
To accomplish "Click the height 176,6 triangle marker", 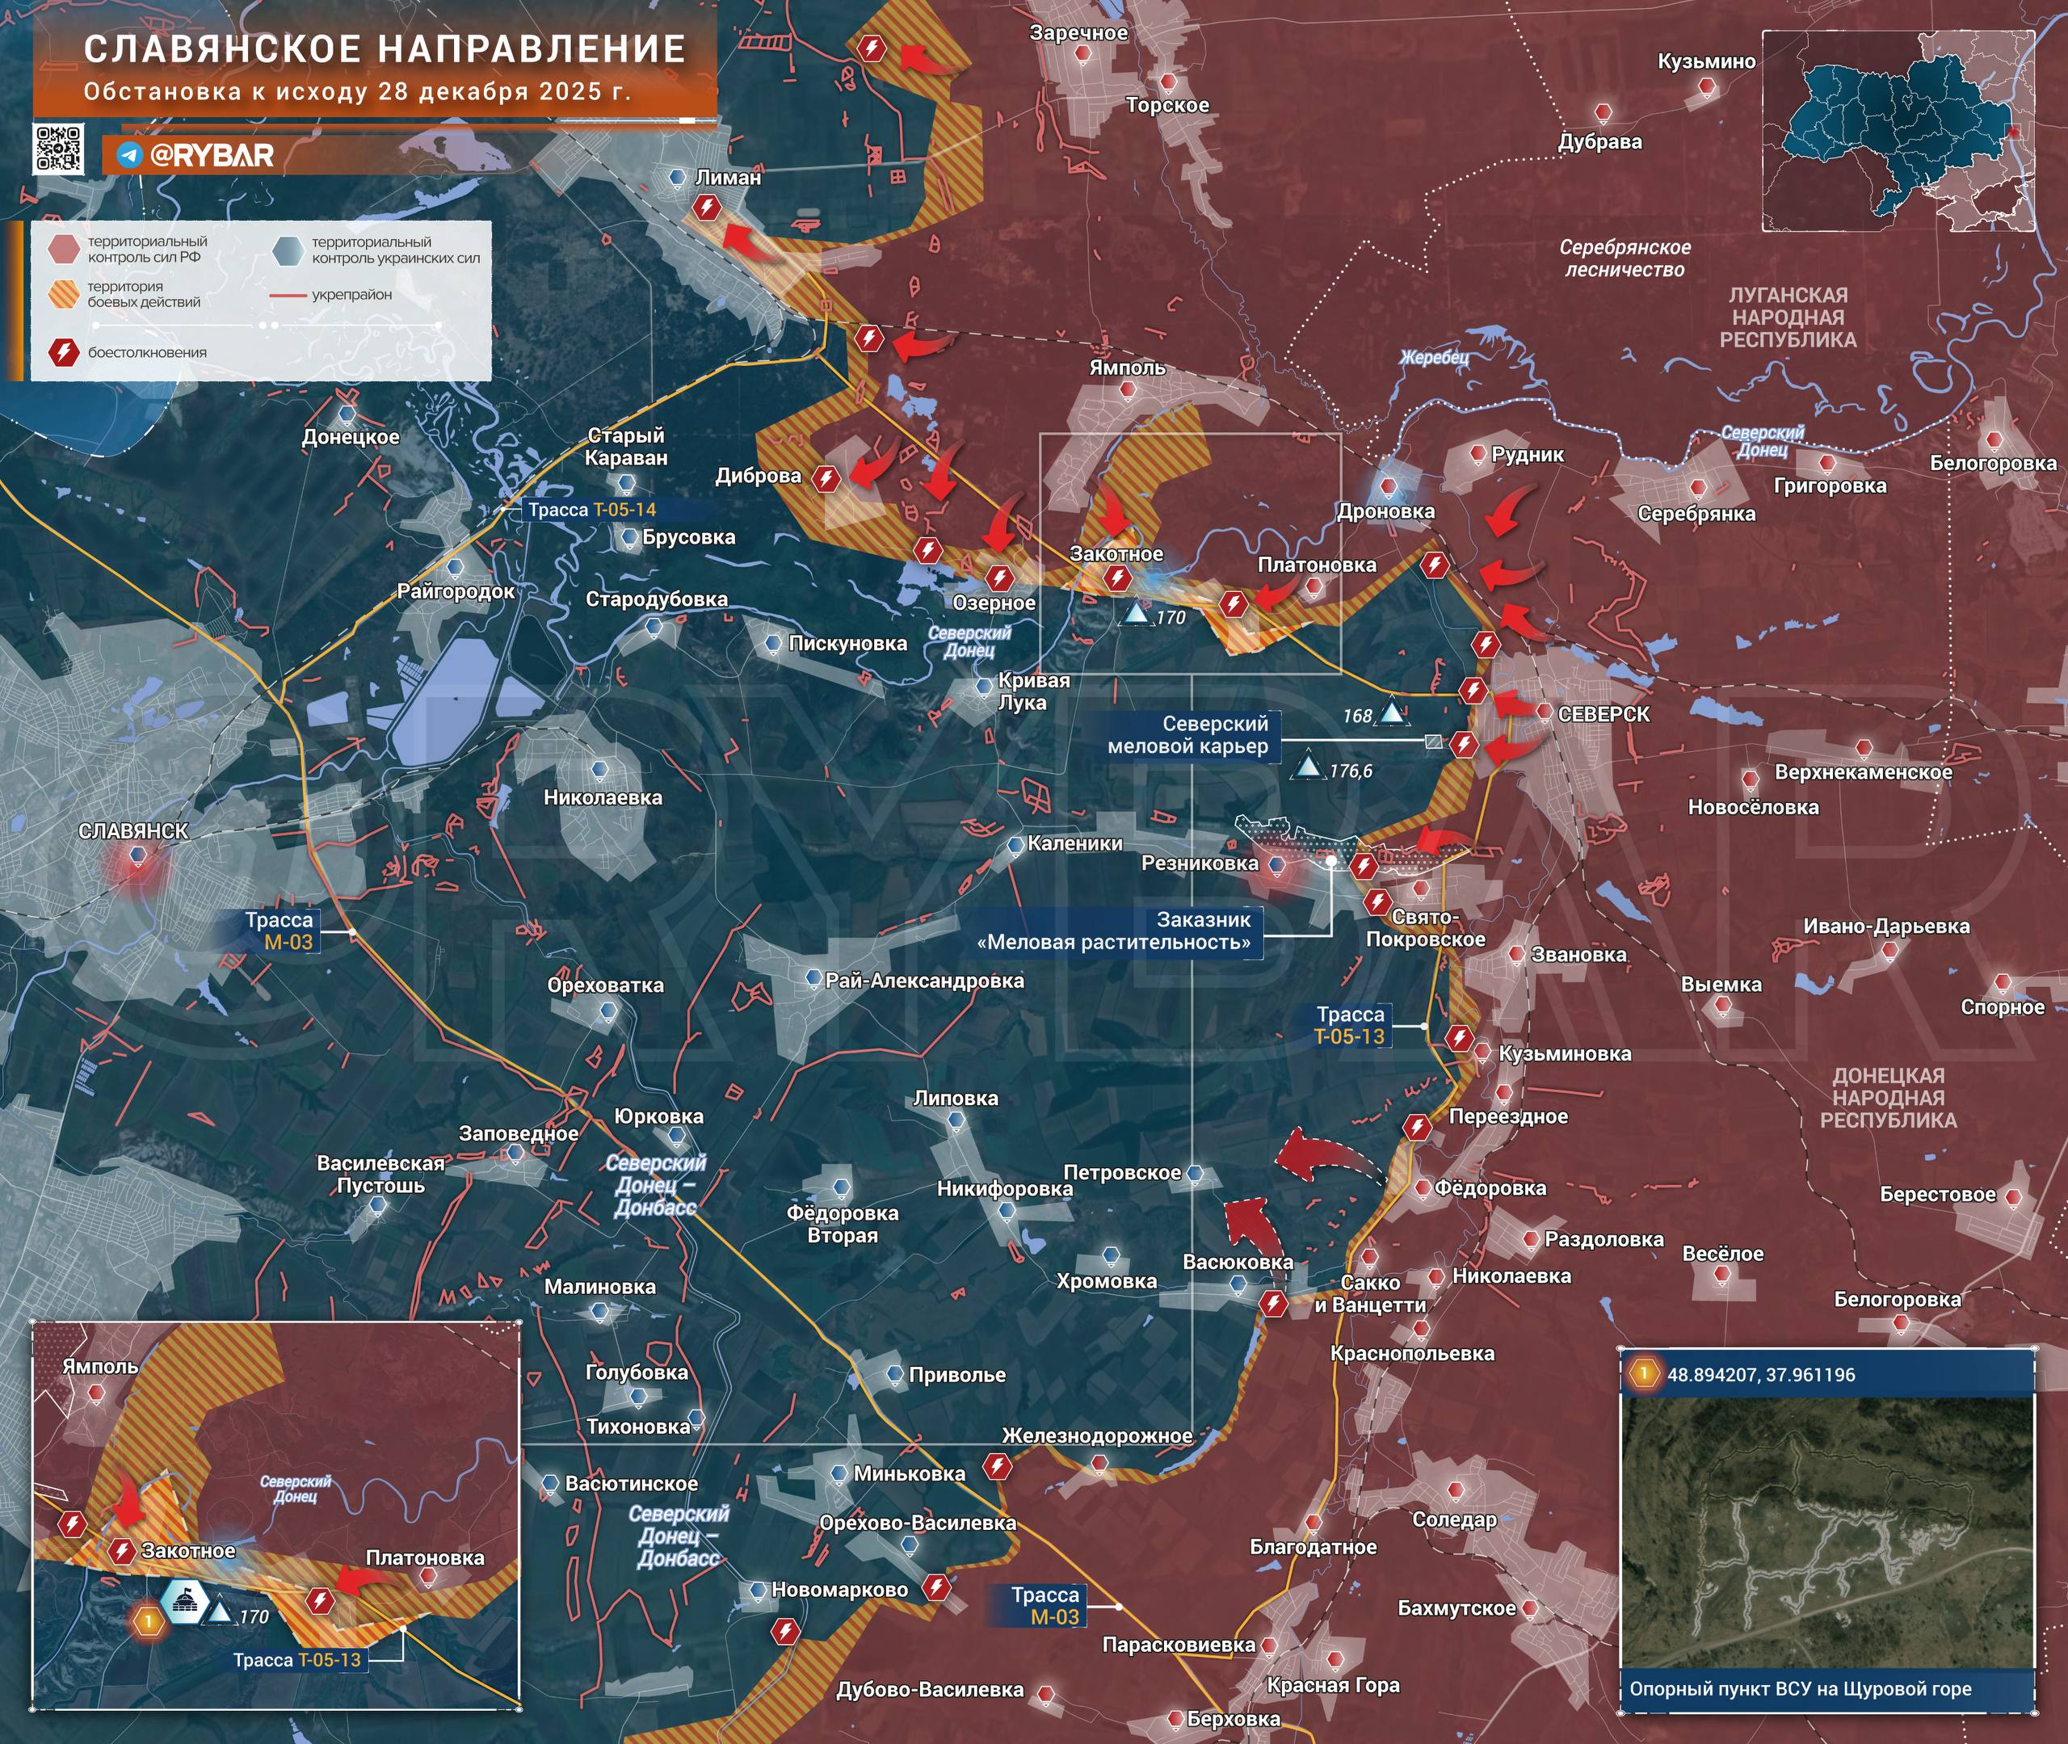I will coord(1309,767).
